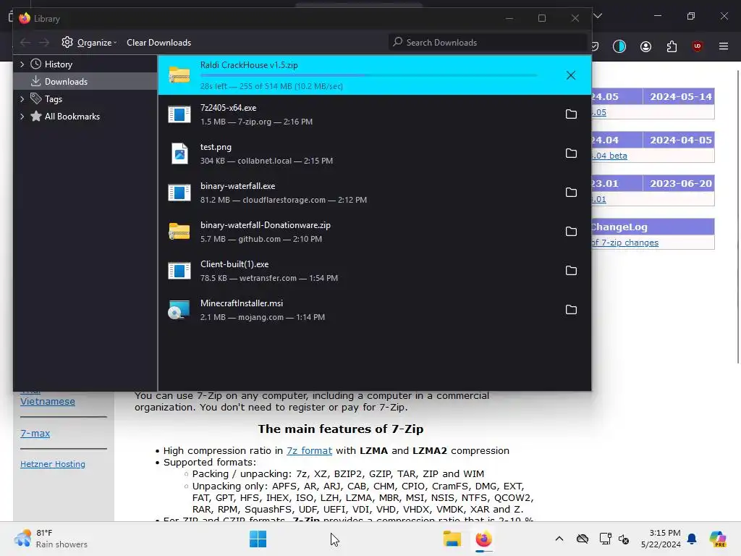741x556 pixels.
Task: Click the muted volume tray icon
Action: 624,539
